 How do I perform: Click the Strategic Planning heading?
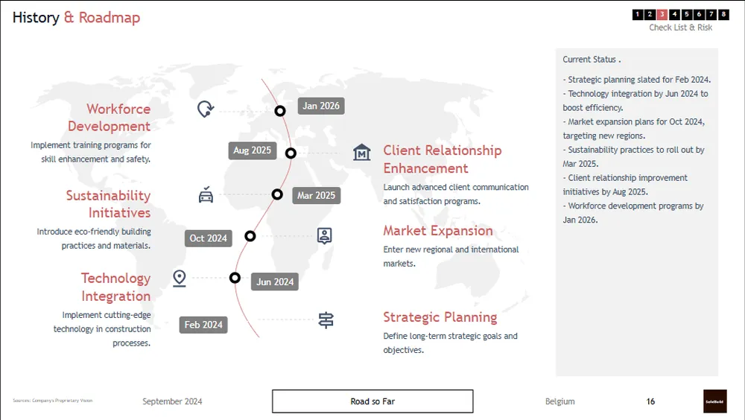click(440, 317)
